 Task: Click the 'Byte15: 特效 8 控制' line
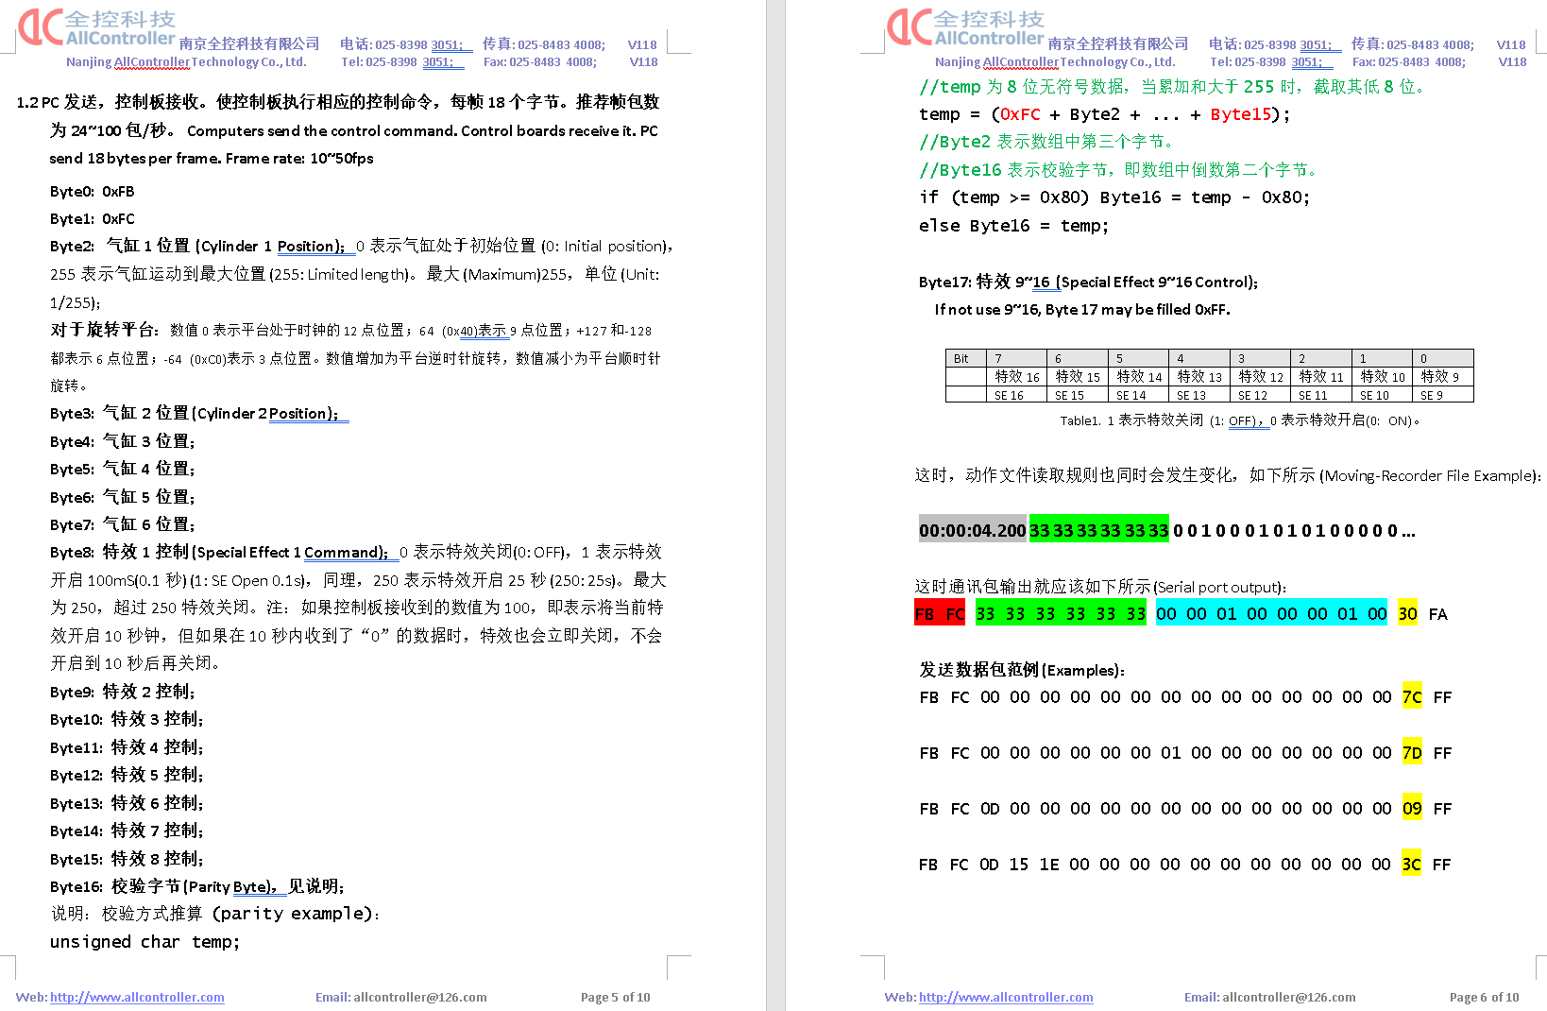[127, 859]
